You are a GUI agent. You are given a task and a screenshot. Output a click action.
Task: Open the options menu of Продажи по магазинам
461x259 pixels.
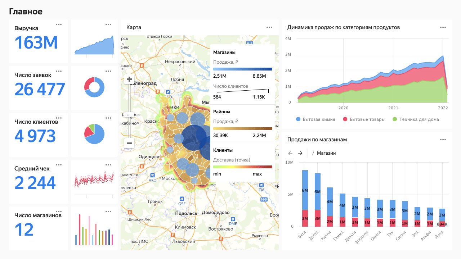click(x=443, y=139)
